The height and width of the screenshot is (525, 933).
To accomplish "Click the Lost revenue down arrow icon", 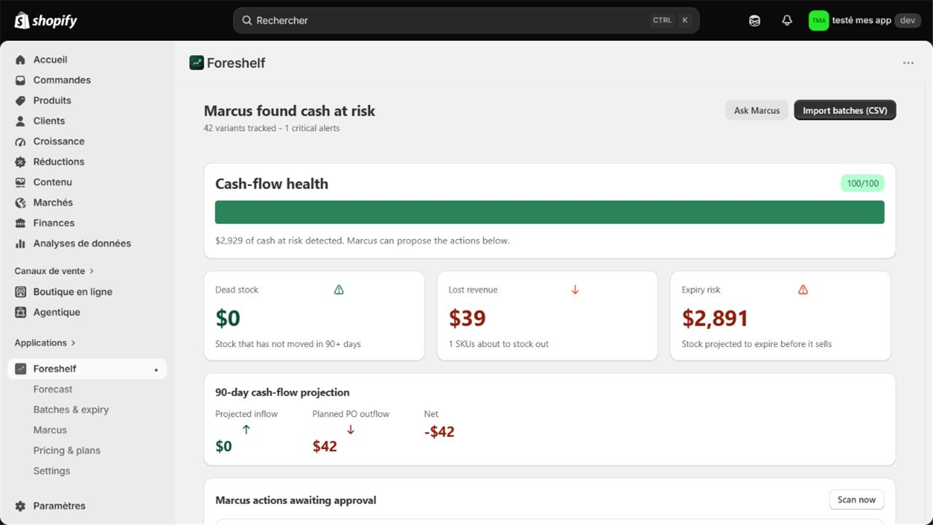I will pos(575,289).
